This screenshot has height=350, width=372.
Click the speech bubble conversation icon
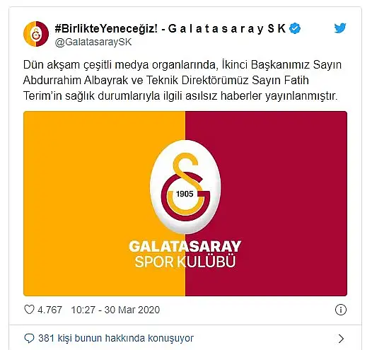point(29,339)
